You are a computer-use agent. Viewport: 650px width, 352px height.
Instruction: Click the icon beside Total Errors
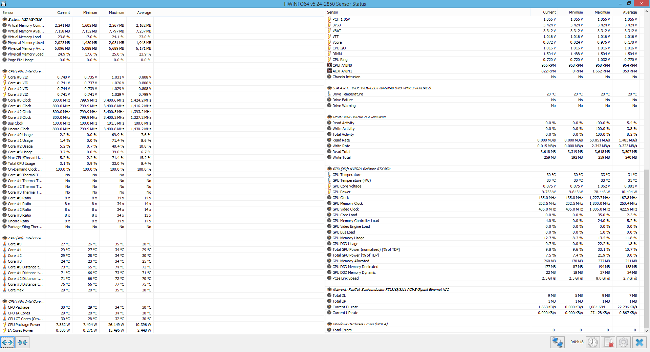tap(329, 330)
